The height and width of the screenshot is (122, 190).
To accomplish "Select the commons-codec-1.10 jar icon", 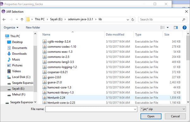I will (45, 47).
